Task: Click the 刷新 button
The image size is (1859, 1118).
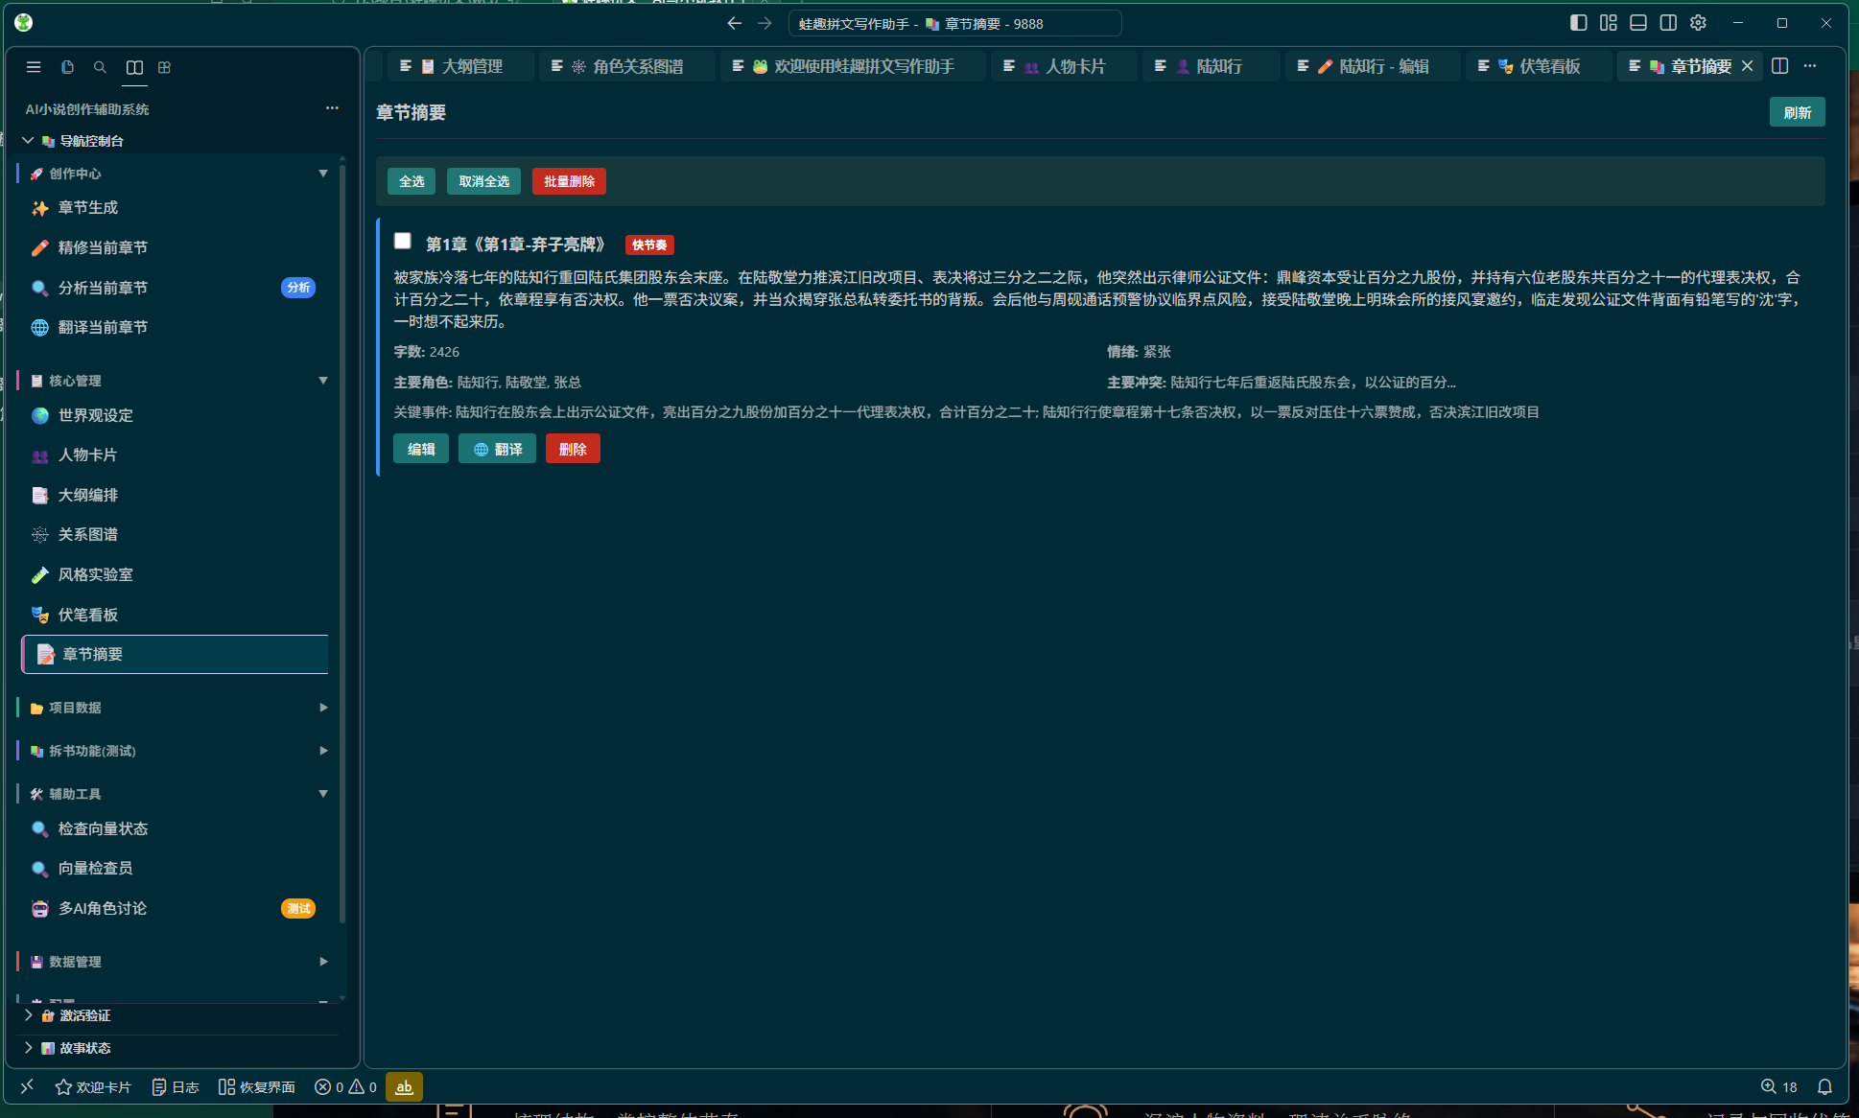Action: click(1797, 112)
